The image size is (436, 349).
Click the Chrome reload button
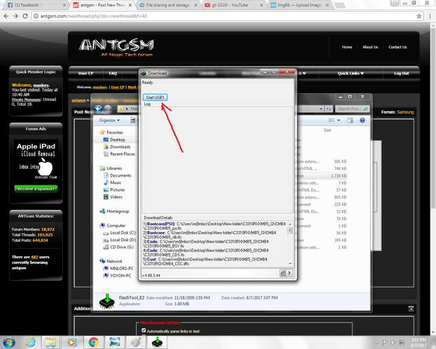coord(25,16)
